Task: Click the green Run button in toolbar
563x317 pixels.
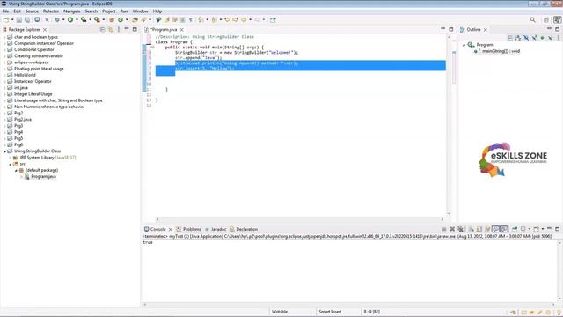Action: (70, 20)
